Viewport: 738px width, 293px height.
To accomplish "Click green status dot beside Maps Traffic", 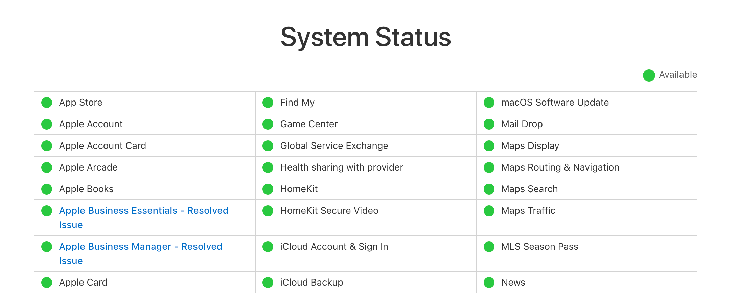I will (489, 211).
